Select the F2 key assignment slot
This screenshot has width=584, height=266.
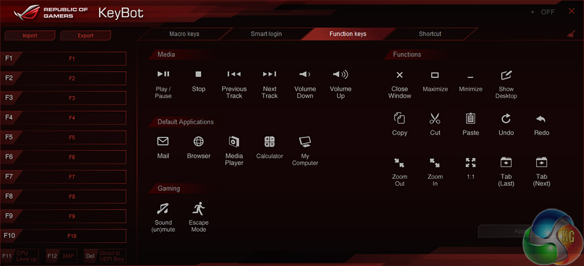pyautogui.click(x=63, y=78)
